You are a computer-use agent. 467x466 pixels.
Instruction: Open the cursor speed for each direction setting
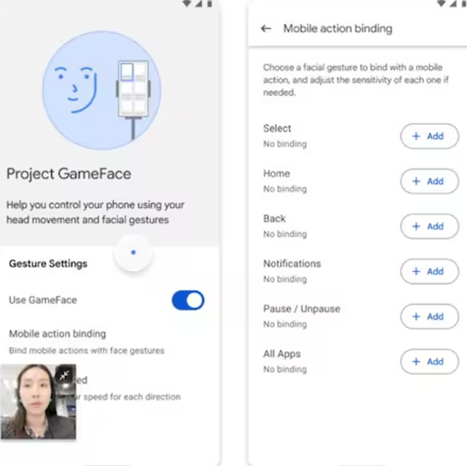128,389
